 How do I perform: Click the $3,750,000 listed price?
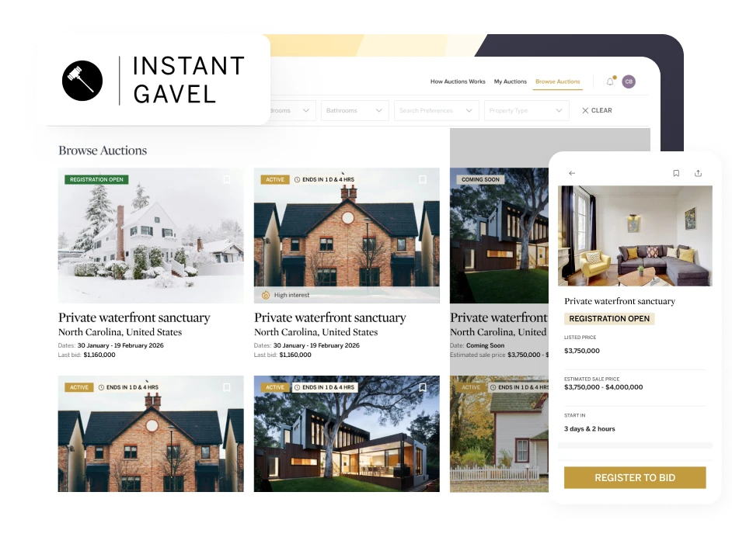tap(582, 351)
